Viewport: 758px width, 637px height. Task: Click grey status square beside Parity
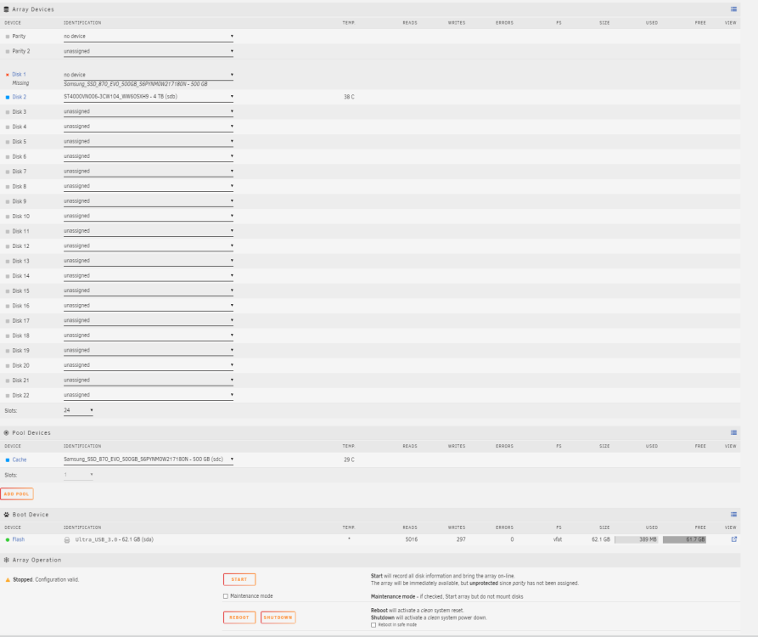click(8, 37)
